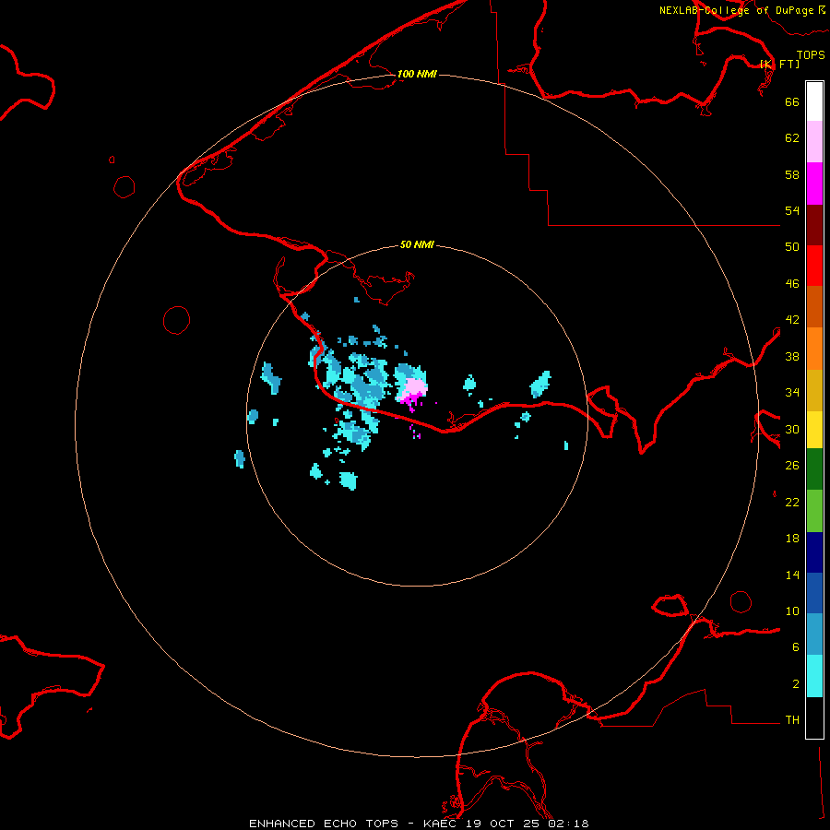Screen dimensions: 830x830
Task: Click the 54 legend value
Action: point(792,210)
